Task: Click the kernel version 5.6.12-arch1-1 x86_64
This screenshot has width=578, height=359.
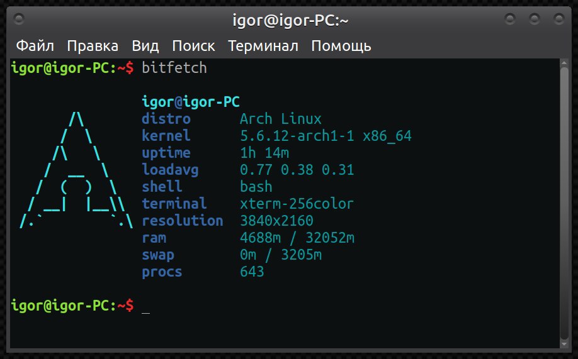Action: (326, 136)
